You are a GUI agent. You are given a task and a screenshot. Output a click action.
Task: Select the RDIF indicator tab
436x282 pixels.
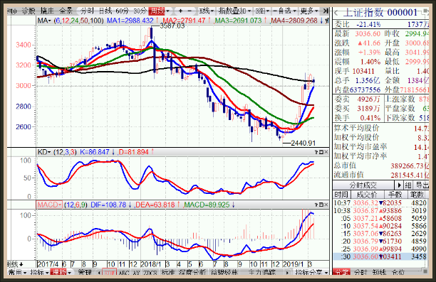point(109,273)
